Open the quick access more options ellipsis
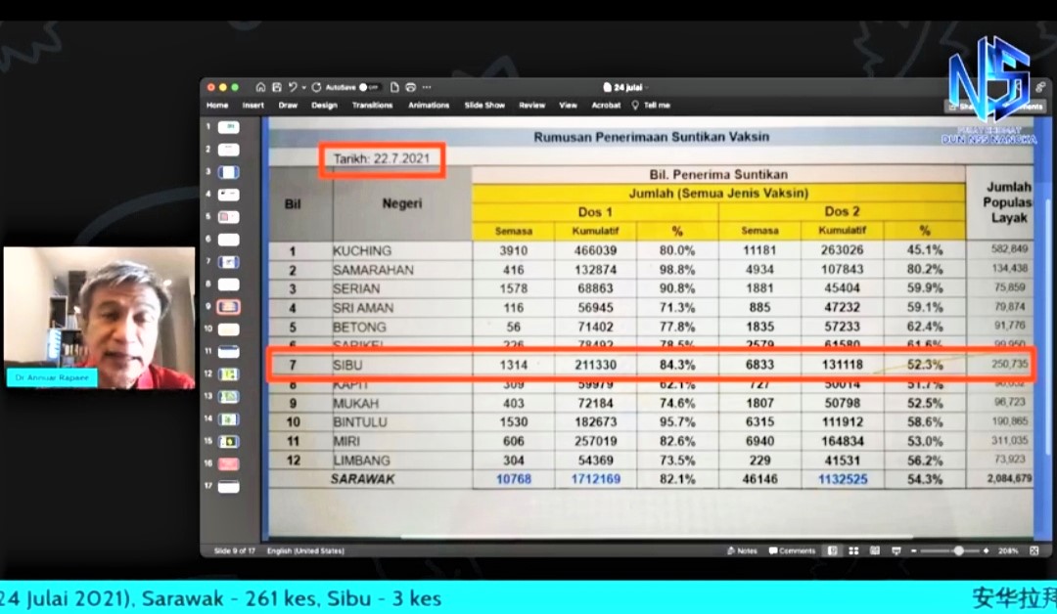The image size is (1057, 614). tap(429, 87)
